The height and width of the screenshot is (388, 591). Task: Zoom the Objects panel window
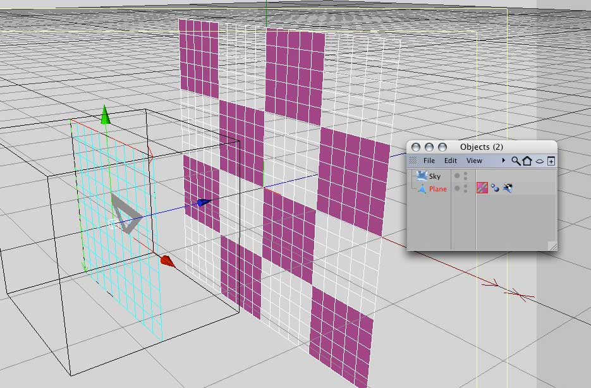(x=442, y=147)
